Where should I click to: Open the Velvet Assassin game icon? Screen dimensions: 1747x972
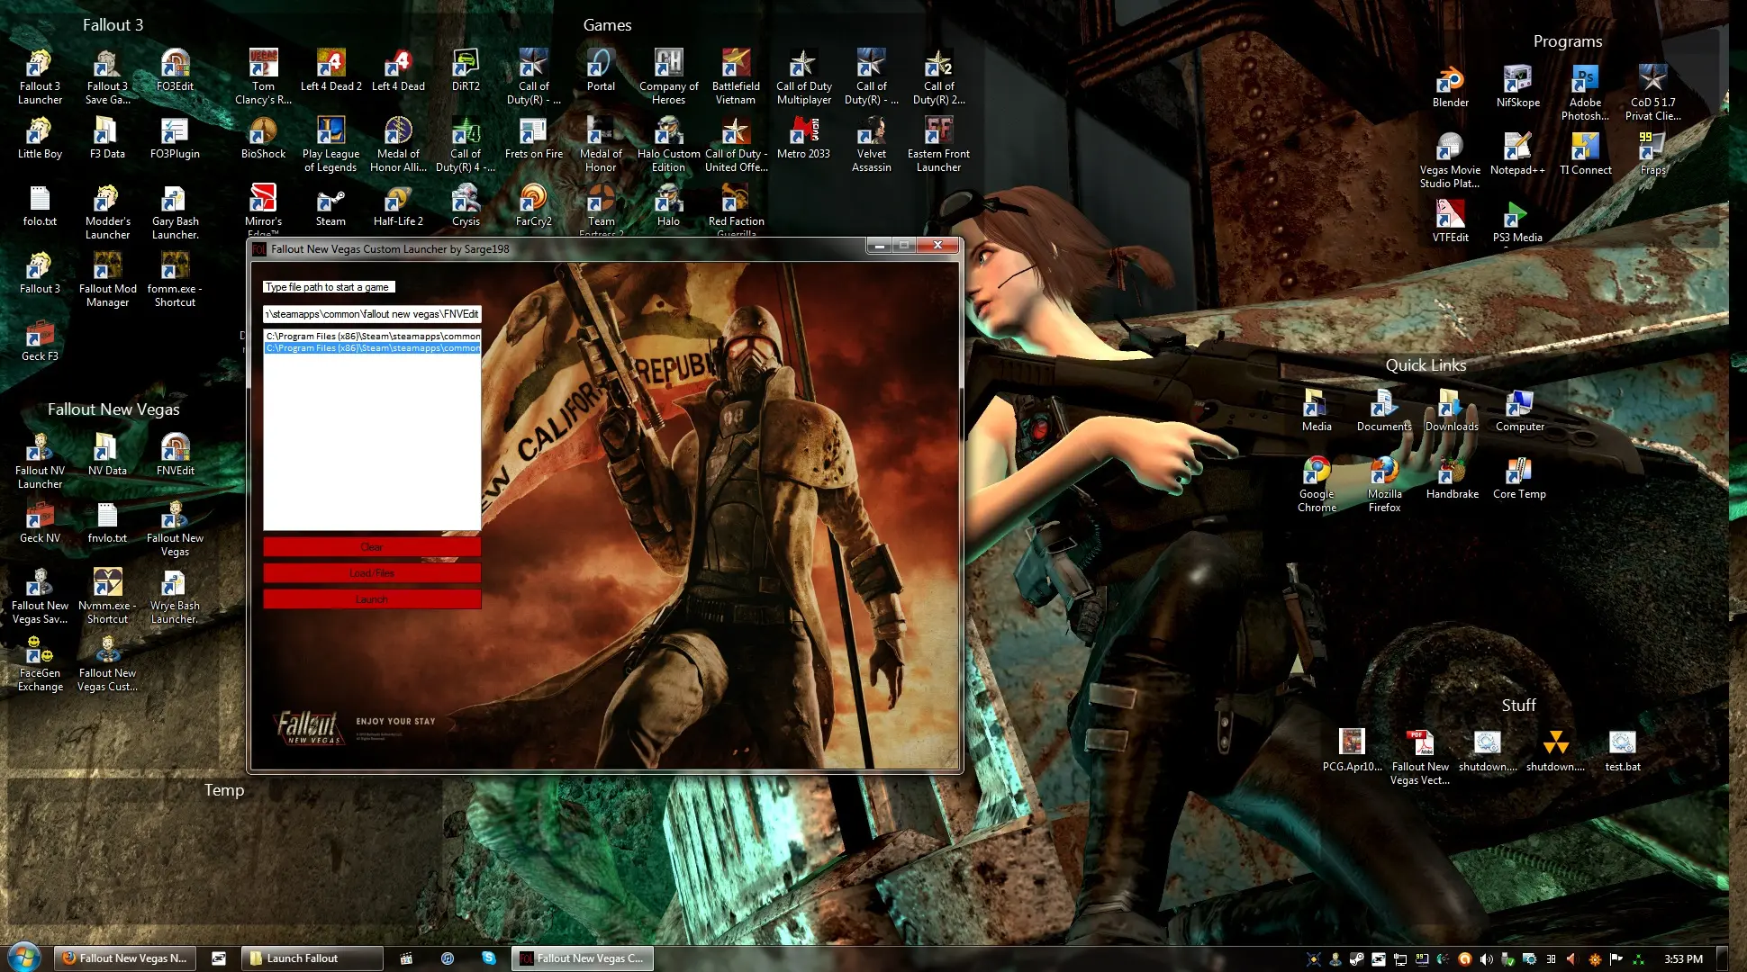click(871, 144)
